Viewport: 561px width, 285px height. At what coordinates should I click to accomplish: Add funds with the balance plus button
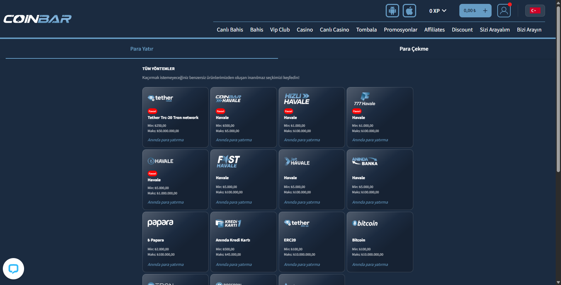(x=485, y=11)
